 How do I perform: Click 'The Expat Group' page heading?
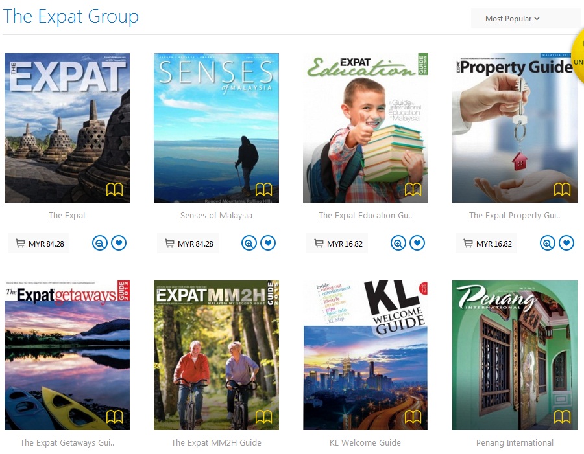click(71, 17)
